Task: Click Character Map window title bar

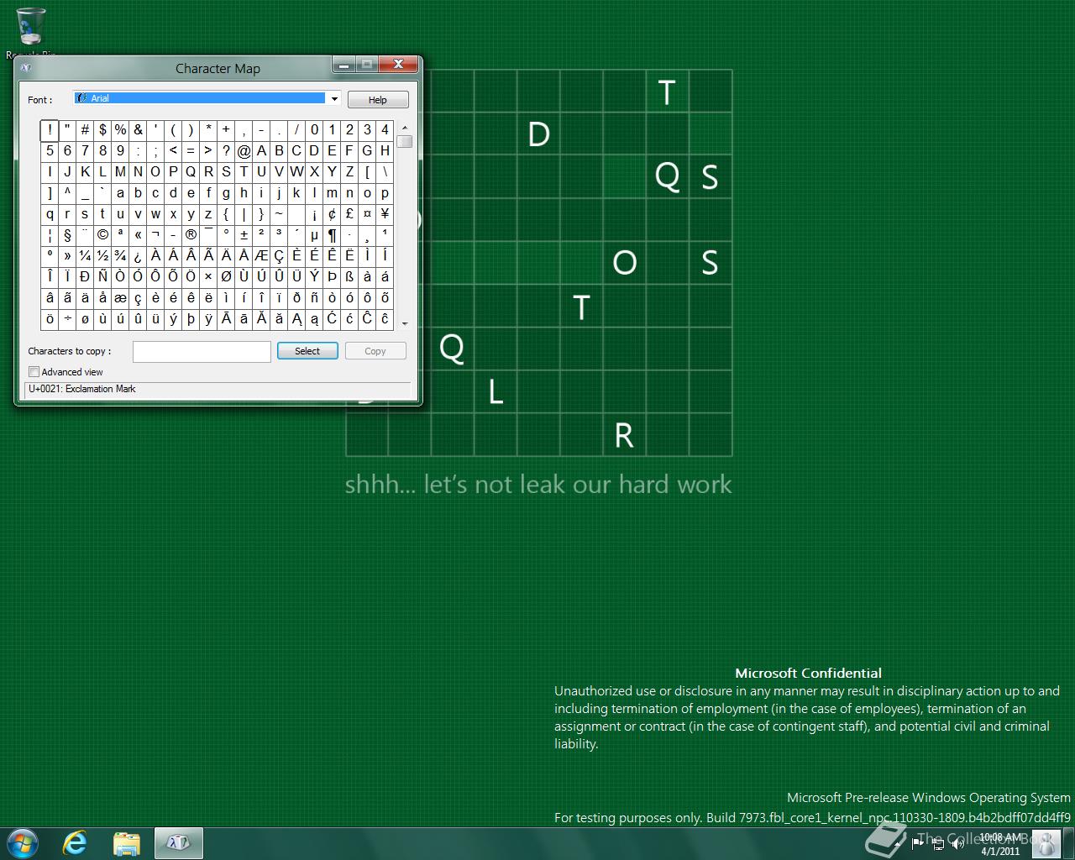Action: click(218, 69)
